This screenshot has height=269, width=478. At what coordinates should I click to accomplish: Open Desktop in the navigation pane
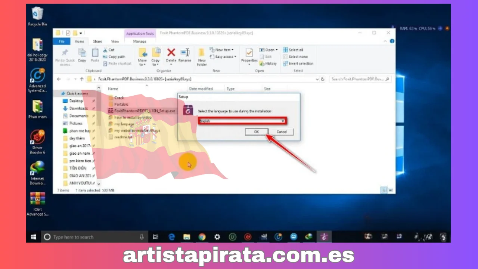pos(73,101)
